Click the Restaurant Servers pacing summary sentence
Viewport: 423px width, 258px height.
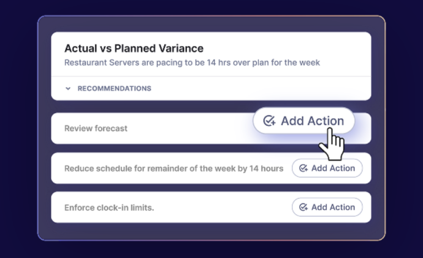[192, 63]
